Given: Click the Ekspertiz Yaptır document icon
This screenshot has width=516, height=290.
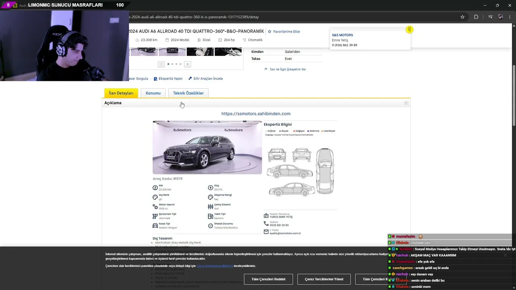Looking at the screenshot, I should click(x=156, y=79).
